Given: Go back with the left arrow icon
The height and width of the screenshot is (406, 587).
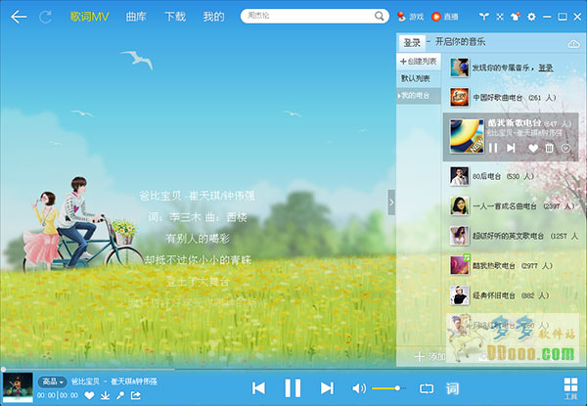Looking at the screenshot, I should click(19, 17).
